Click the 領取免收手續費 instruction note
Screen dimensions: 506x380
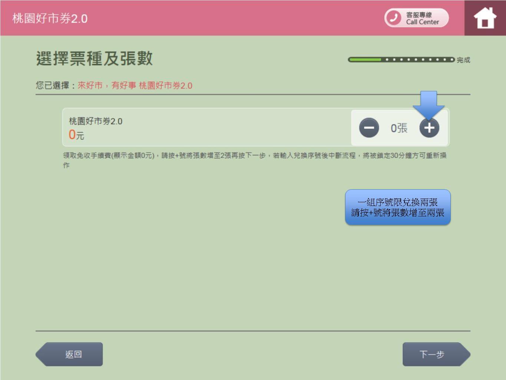point(254,160)
